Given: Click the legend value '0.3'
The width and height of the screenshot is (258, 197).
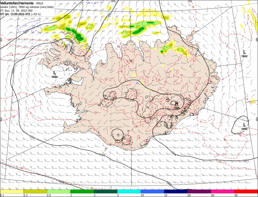Looking at the screenshot, I should [25, 195].
